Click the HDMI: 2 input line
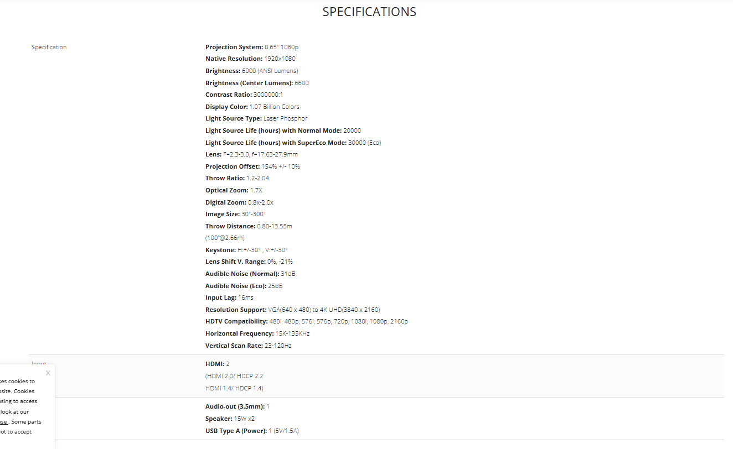This screenshot has height=449, width=733. pos(217,364)
